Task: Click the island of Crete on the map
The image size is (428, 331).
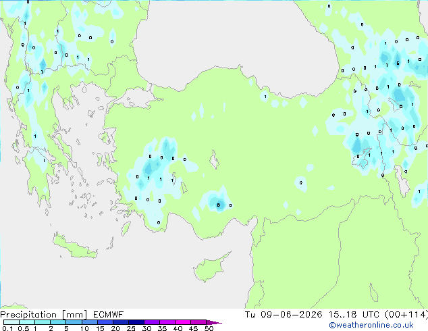Action: (74, 247)
